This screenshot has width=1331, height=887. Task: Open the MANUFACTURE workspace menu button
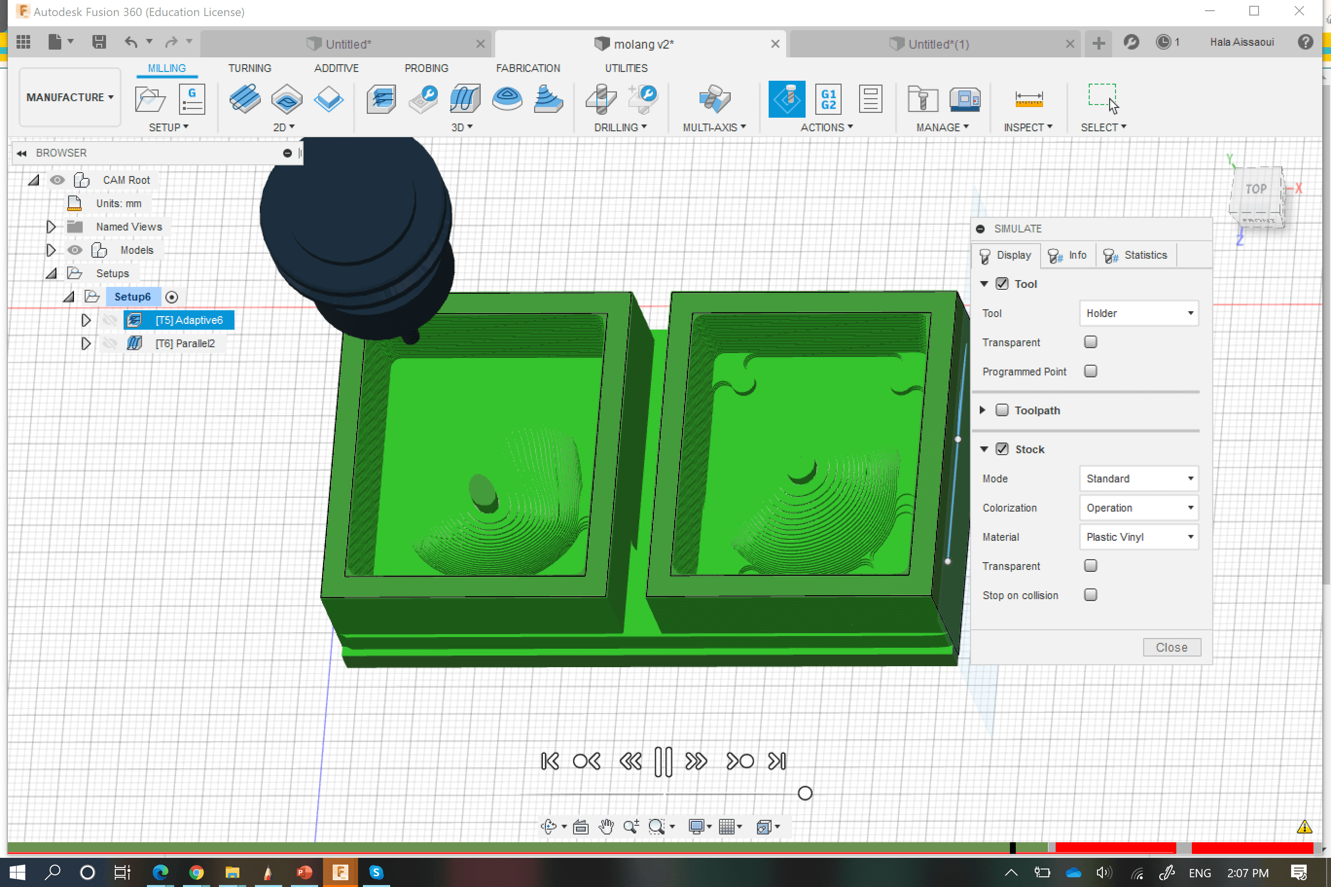70,97
